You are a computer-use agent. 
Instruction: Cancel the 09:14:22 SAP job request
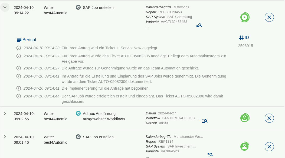[x=269, y=17]
